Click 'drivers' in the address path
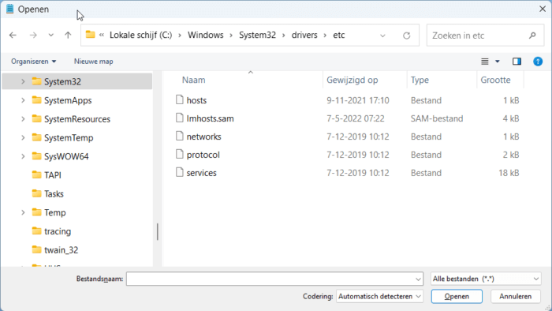This screenshot has height=311, width=552. coord(304,36)
